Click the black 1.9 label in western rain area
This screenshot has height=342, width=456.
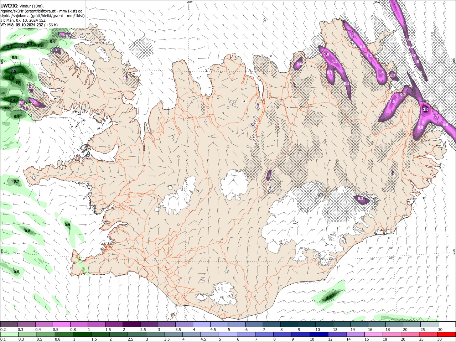point(11,78)
